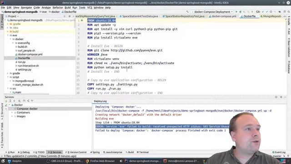
Task: Select docker-compose.yml in project tree
Action: pyautogui.click(x=30, y=54)
